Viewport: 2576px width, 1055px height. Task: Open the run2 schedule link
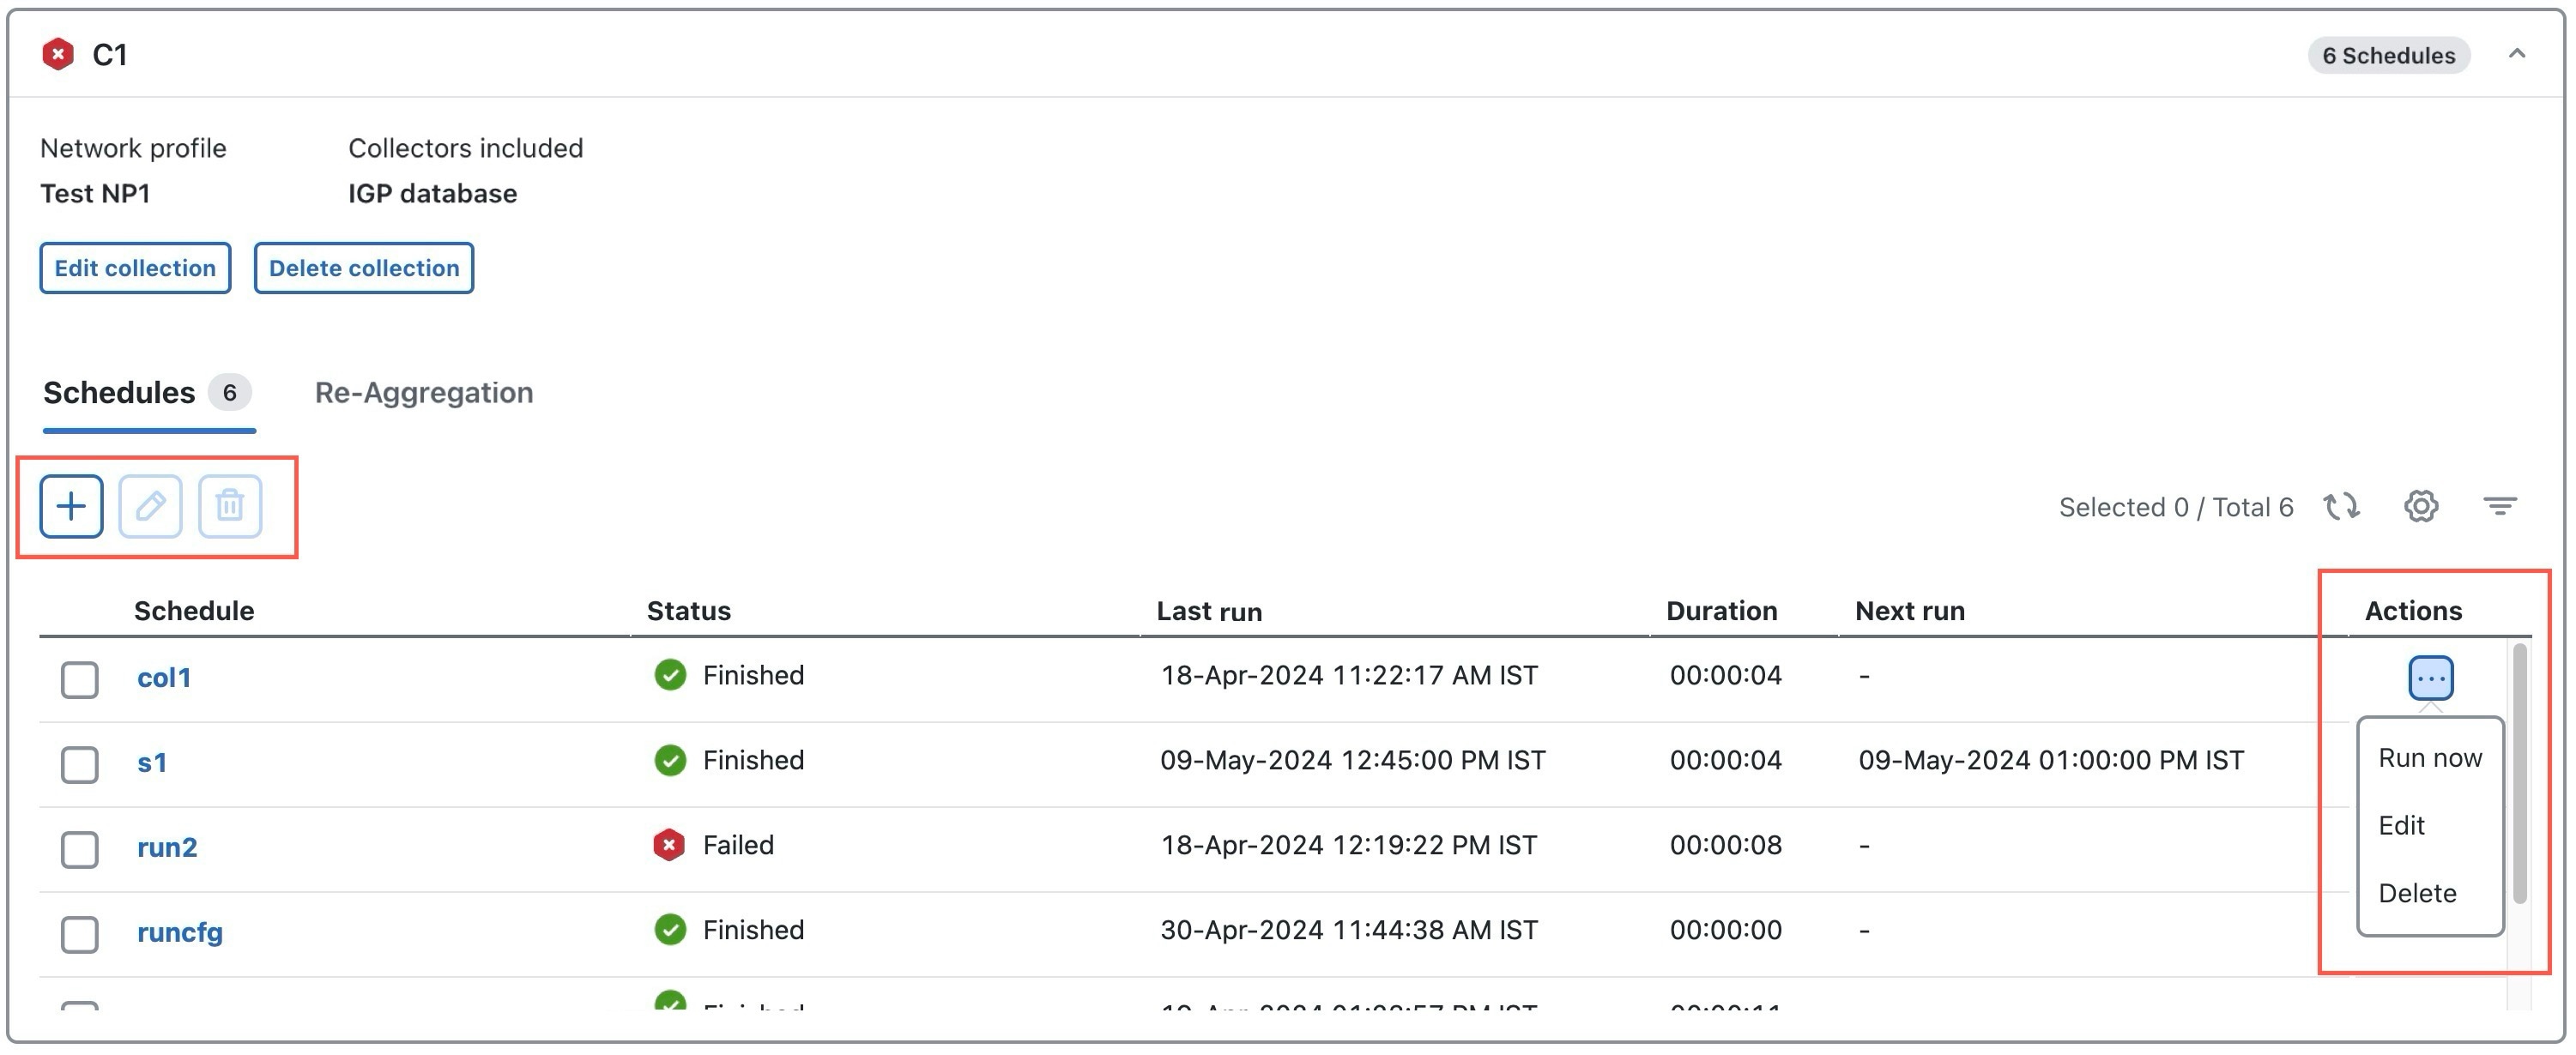[x=167, y=847]
